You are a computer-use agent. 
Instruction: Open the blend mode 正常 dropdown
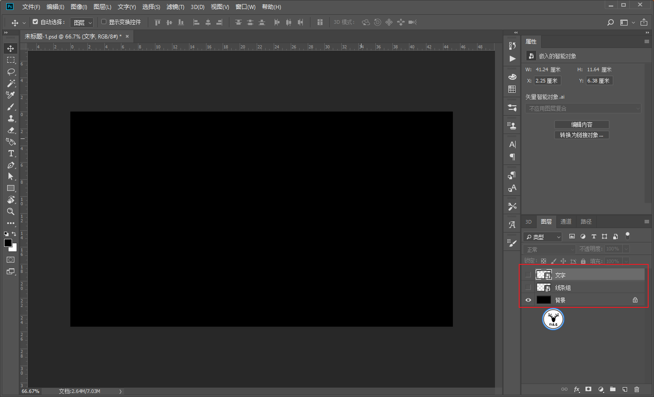point(549,249)
